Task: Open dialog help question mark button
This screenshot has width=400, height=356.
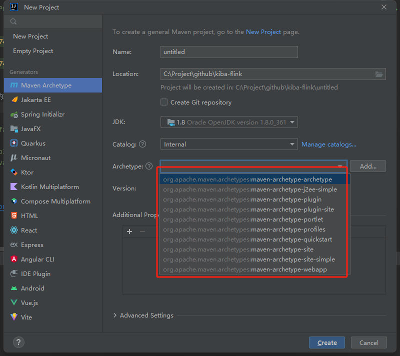Action: (18, 342)
